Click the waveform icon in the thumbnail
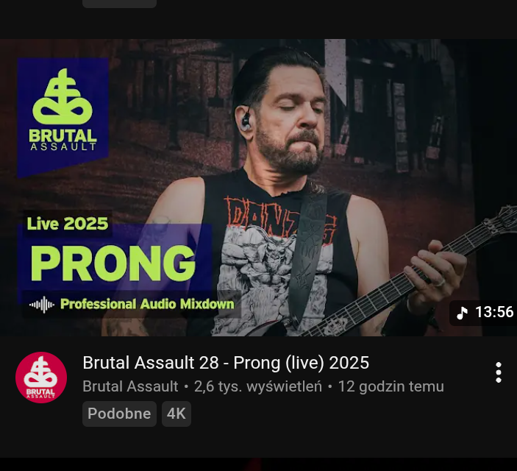Viewport: 517px width, 471px height. (x=42, y=305)
